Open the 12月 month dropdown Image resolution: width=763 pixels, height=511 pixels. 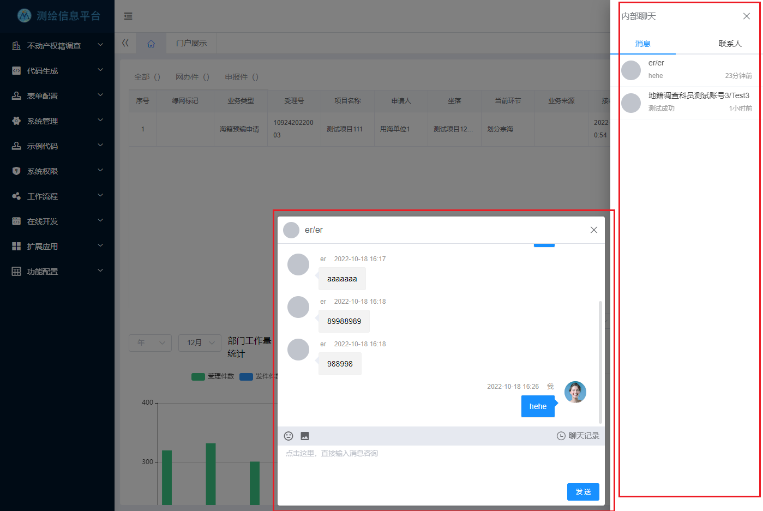coord(200,343)
